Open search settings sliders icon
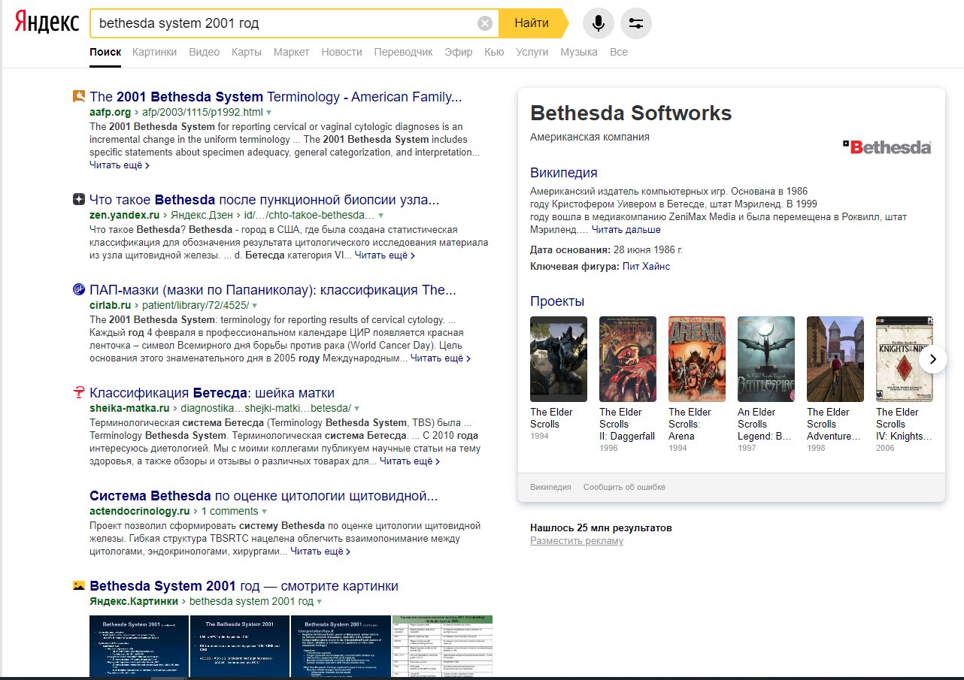The height and width of the screenshot is (680, 964). [x=635, y=23]
